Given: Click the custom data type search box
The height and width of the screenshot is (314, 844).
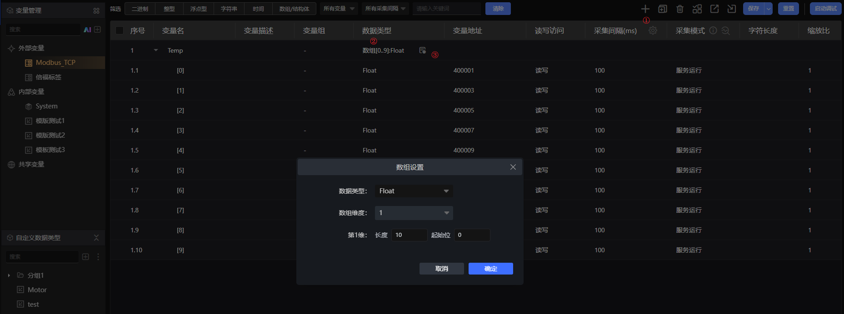Looking at the screenshot, I should tap(42, 257).
